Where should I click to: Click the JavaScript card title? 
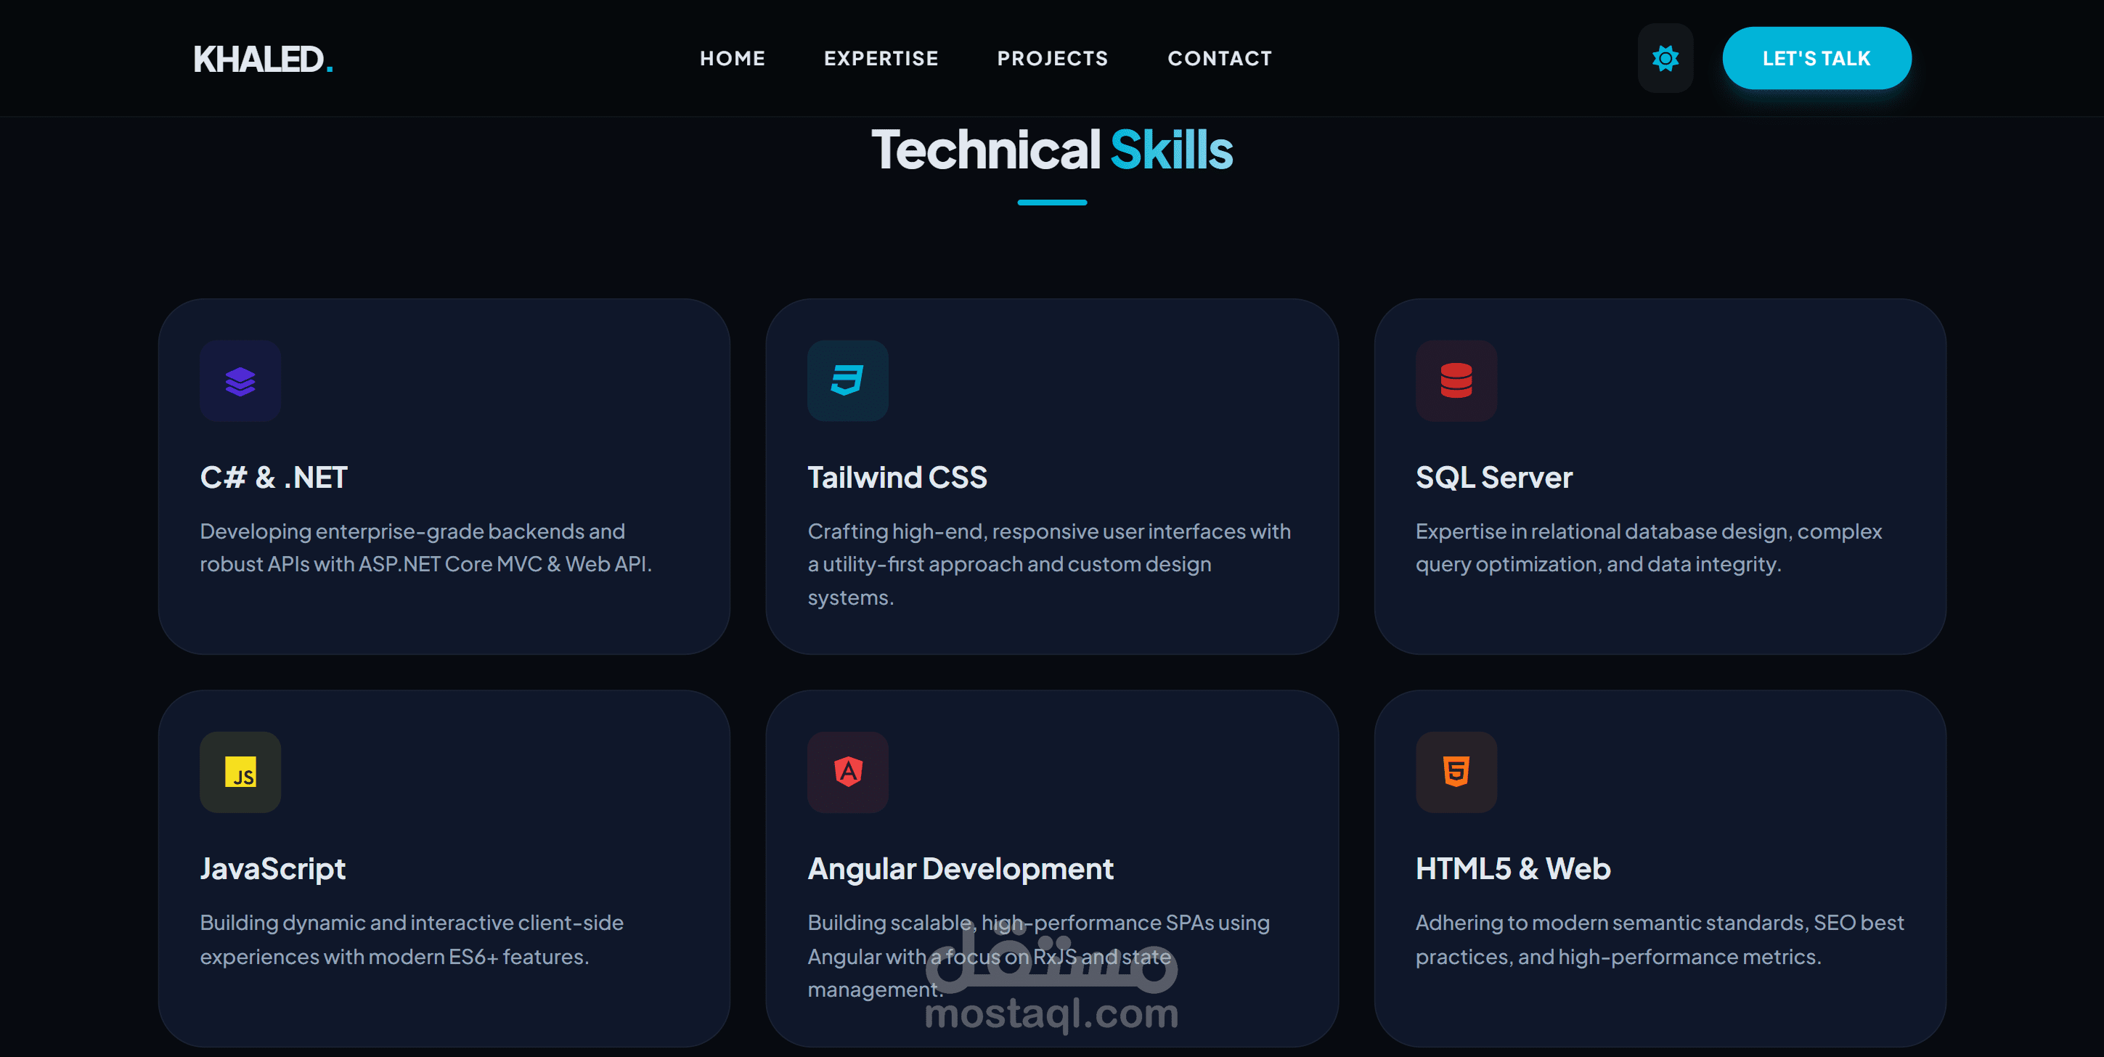[x=272, y=868]
